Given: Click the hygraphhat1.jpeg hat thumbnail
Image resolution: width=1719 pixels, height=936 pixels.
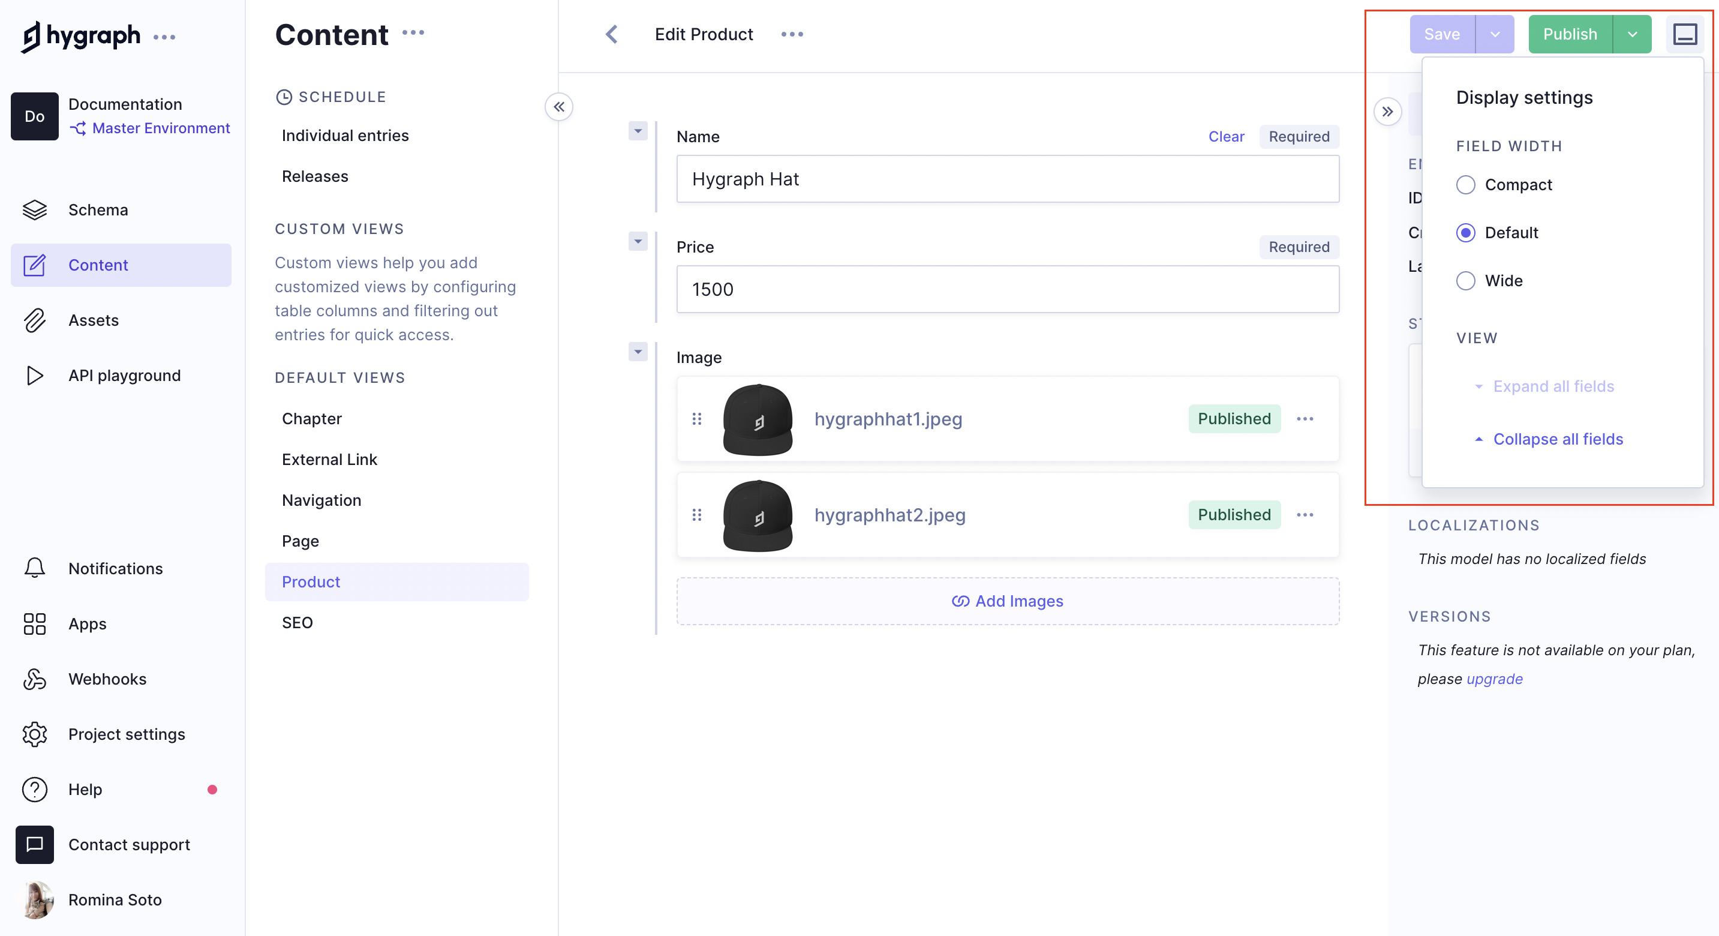Looking at the screenshot, I should click(758, 419).
